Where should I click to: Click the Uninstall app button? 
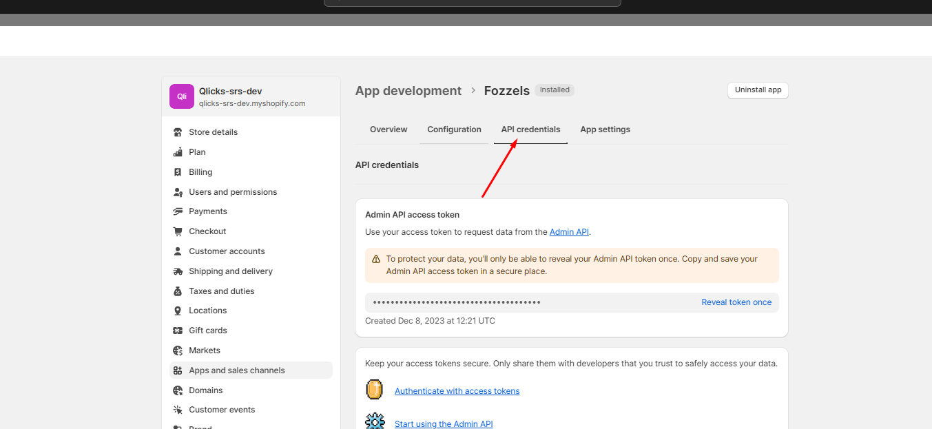pyautogui.click(x=758, y=90)
